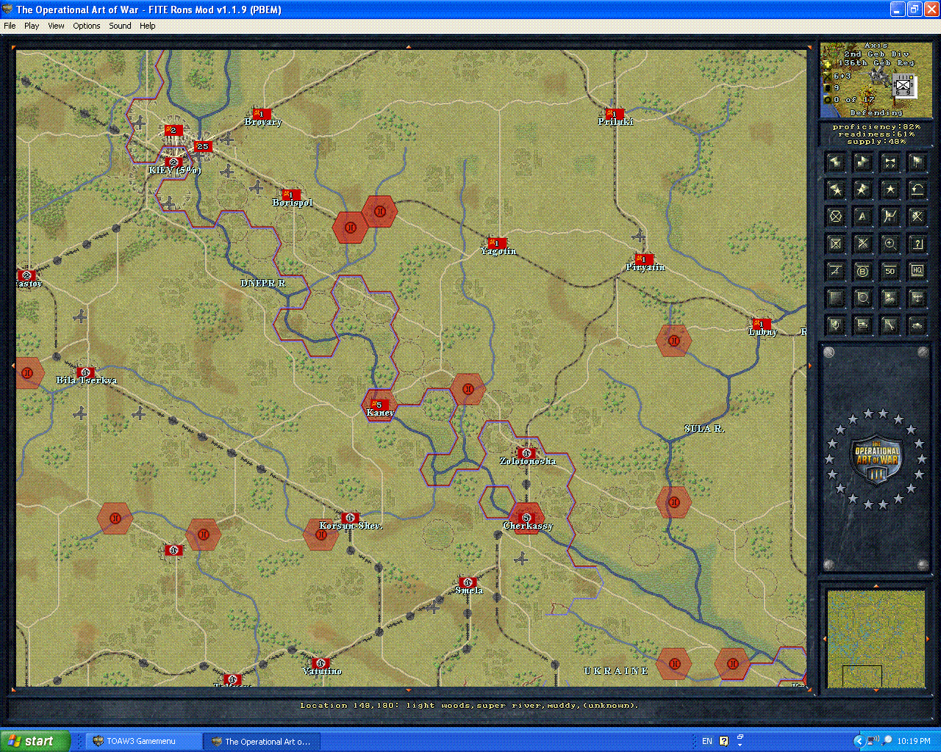Open the View menu
The width and height of the screenshot is (941, 752).
(x=56, y=26)
